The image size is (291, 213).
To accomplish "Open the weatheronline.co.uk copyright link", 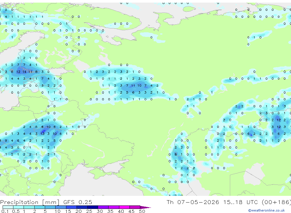I will tap(267, 210).
